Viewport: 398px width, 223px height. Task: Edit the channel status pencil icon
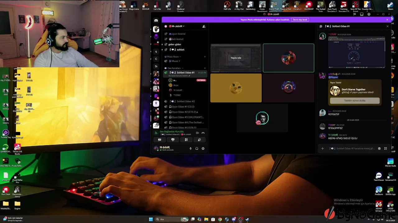(x=189, y=76)
